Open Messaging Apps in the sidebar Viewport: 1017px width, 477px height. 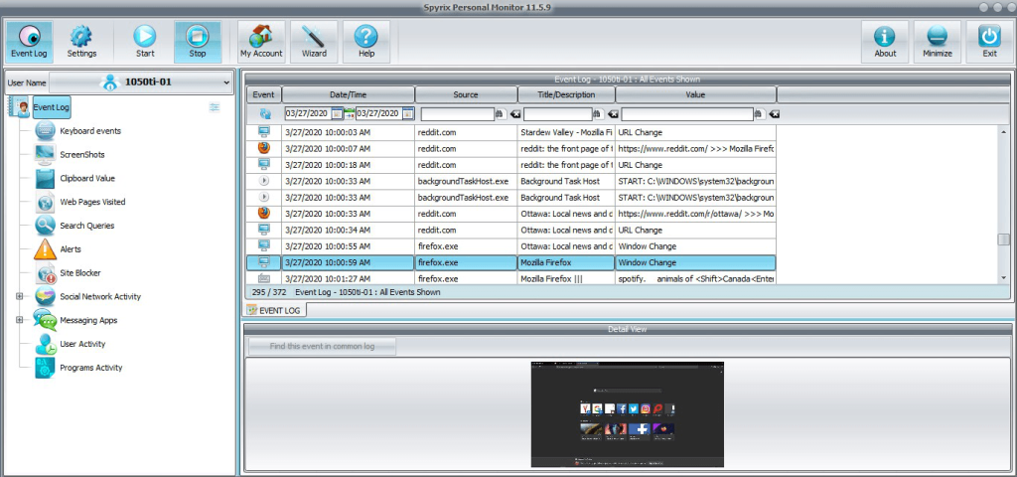coord(88,321)
